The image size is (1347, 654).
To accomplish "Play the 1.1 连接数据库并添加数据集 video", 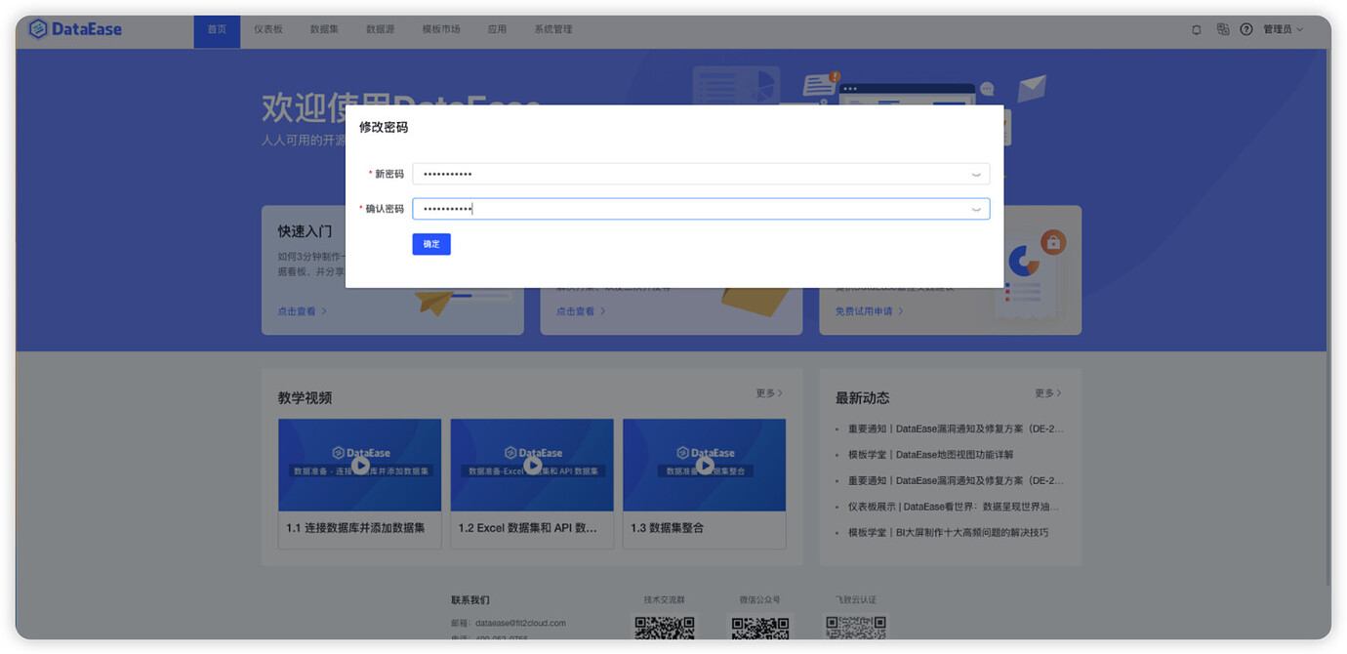I will click(359, 466).
